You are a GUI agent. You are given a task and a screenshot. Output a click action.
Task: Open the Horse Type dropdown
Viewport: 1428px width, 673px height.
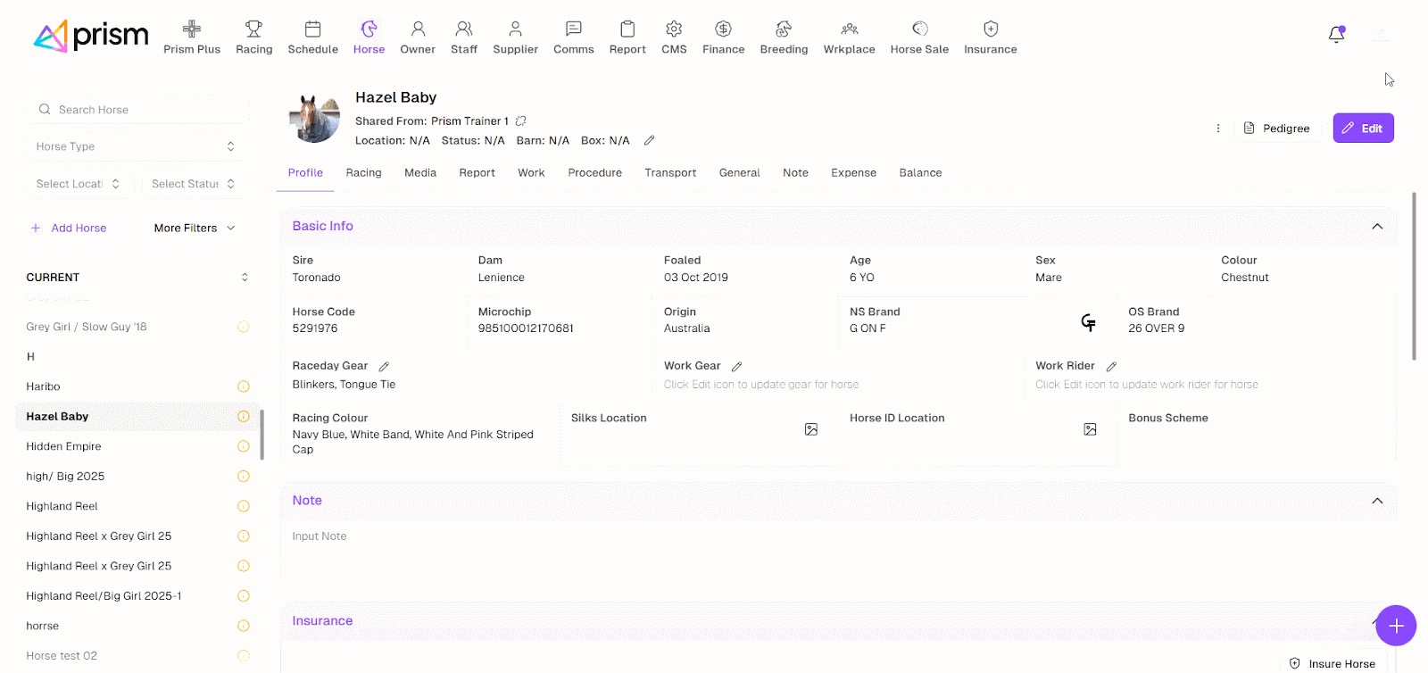[x=136, y=146]
